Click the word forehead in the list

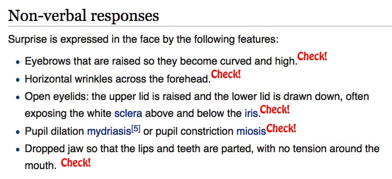tap(189, 79)
